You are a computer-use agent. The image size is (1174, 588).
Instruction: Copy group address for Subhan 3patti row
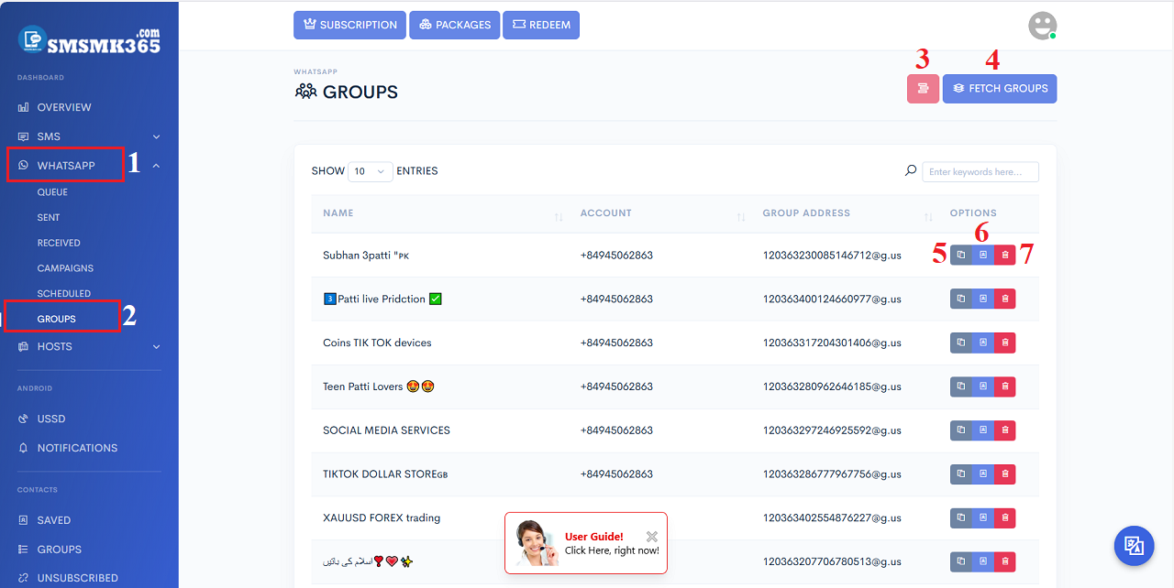[960, 256]
